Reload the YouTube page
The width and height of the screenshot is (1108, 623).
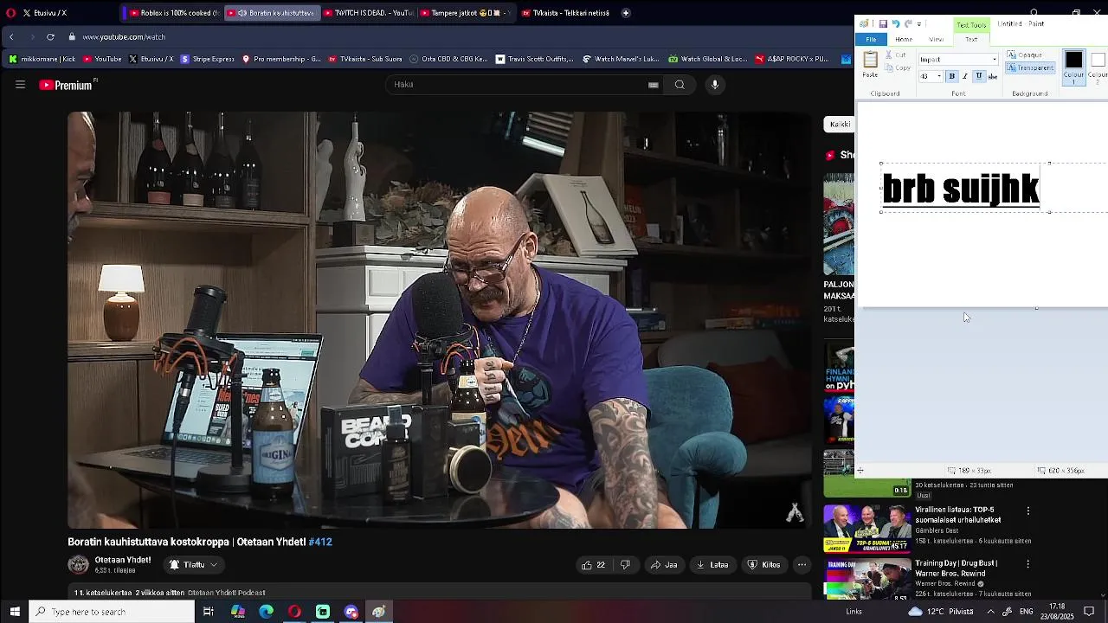tap(50, 36)
